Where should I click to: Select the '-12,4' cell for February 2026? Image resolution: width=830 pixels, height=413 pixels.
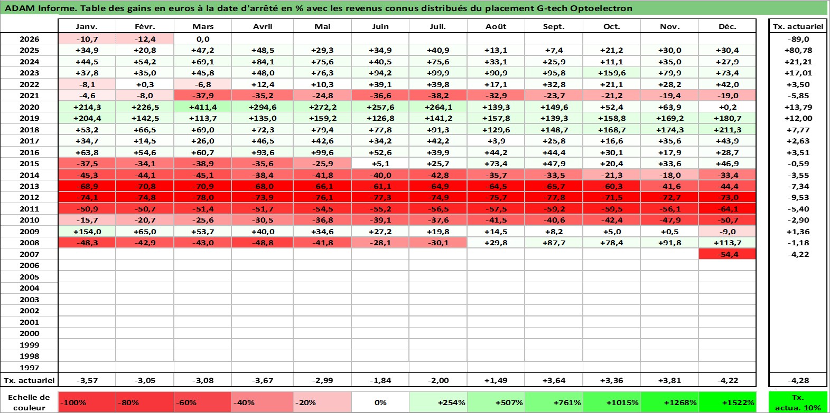click(x=145, y=39)
